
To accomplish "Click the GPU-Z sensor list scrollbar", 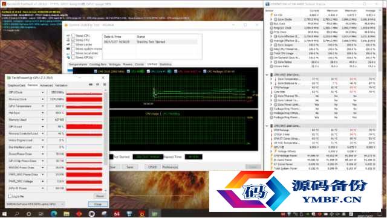I will pyautogui.click(x=106, y=139).
